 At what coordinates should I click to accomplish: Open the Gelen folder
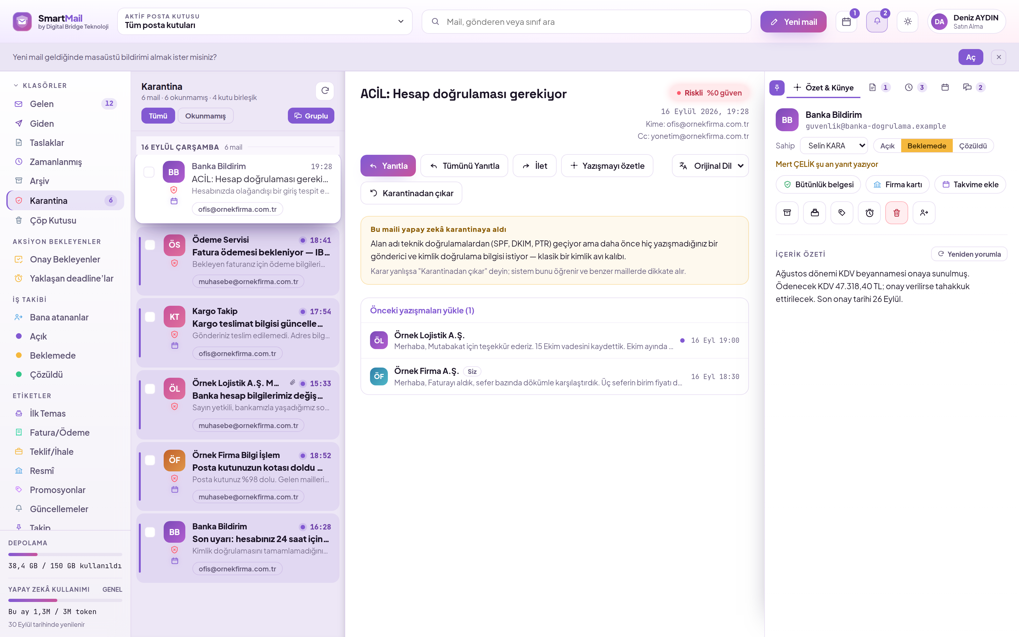66,104
